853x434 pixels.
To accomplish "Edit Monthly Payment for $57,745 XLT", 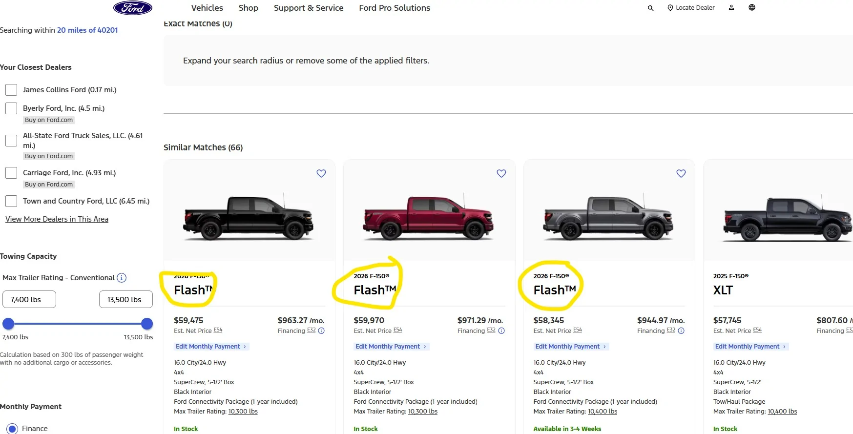I will click(x=750, y=347).
